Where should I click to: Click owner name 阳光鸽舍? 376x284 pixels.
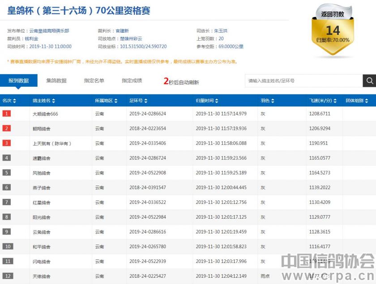[42, 217]
